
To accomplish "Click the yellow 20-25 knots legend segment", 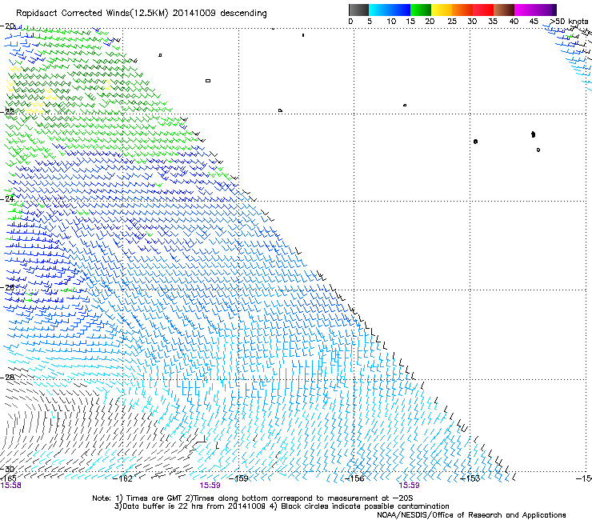I will click(x=442, y=10).
